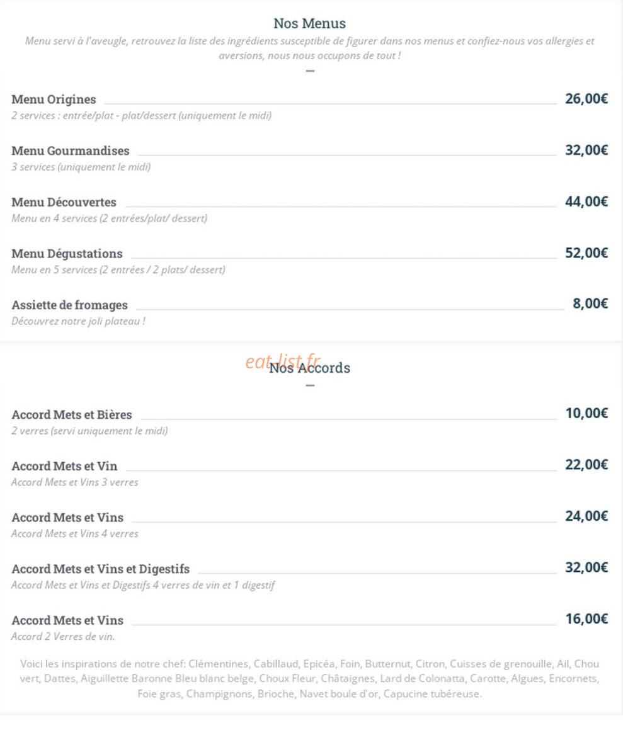This screenshot has height=733, width=623.
Task: Click the Nos Accords section heading
Action: click(310, 368)
